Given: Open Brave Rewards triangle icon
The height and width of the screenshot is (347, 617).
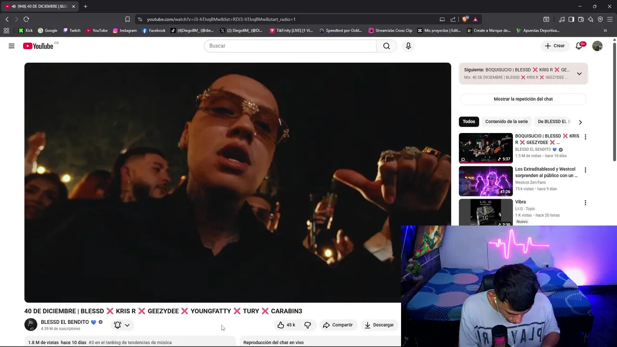Looking at the screenshot, I should (x=475, y=19).
